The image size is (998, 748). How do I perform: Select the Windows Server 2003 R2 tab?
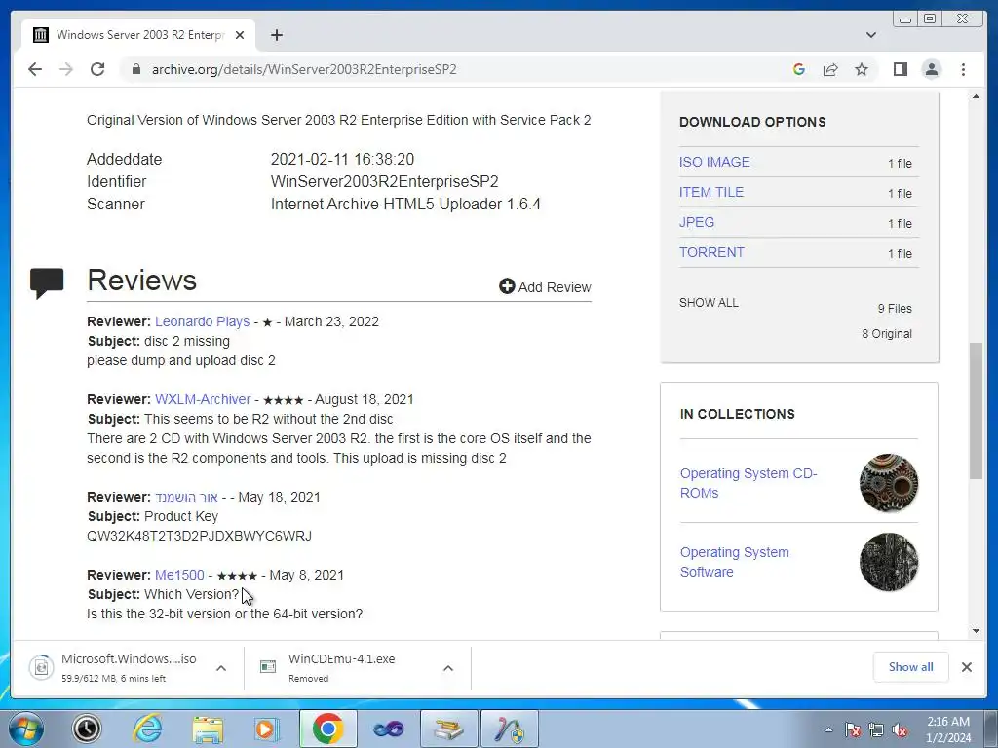pyautogui.click(x=138, y=35)
